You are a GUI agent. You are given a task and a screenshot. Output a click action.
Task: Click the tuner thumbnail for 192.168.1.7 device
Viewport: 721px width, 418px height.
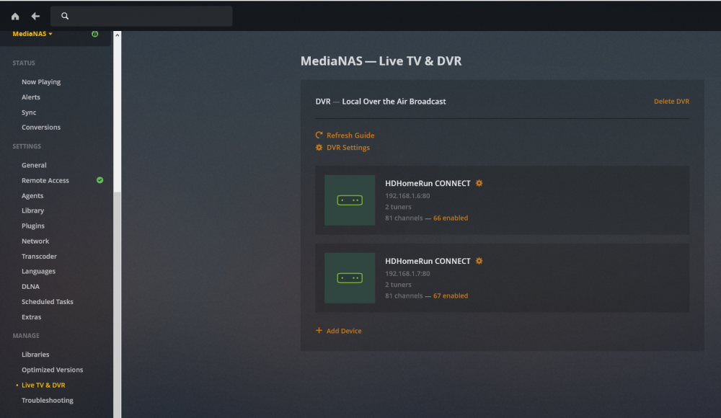[x=350, y=277]
